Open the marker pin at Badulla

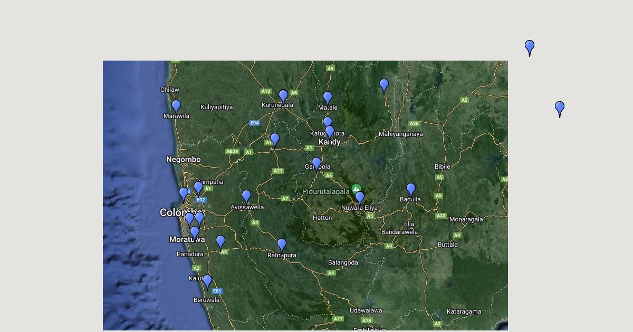coord(411,190)
